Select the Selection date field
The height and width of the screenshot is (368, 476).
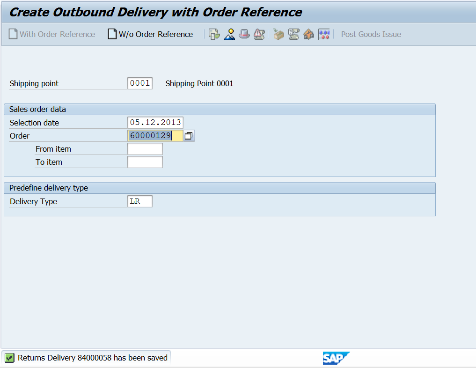coord(155,122)
